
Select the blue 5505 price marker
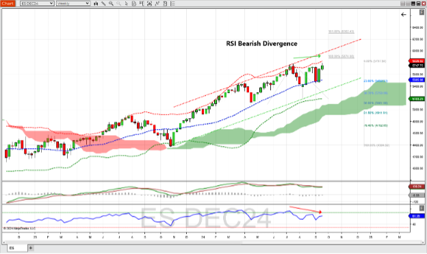417,80
